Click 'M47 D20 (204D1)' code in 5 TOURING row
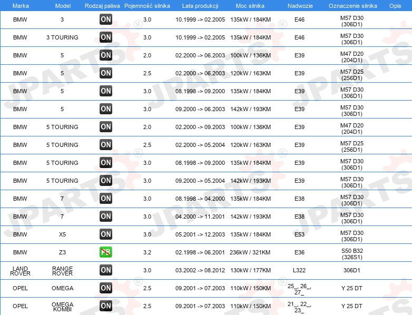The image size is (412, 315). 352,129
